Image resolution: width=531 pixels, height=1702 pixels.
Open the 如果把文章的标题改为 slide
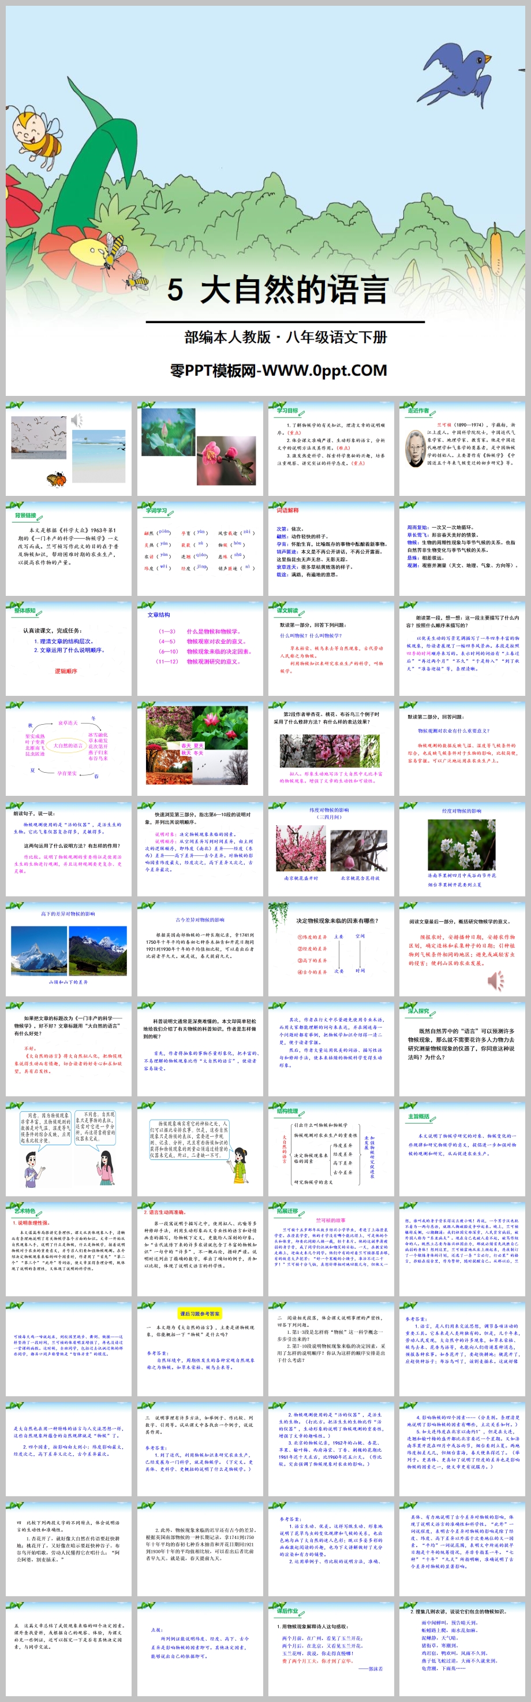tap(69, 1048)
